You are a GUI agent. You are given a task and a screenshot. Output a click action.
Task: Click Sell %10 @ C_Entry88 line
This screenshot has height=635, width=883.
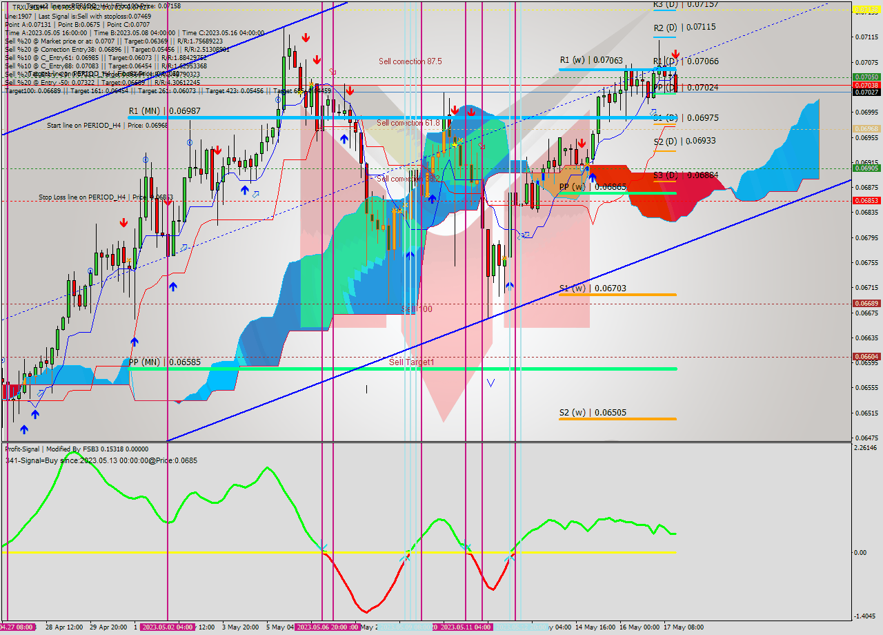click(x=106, y=66)
